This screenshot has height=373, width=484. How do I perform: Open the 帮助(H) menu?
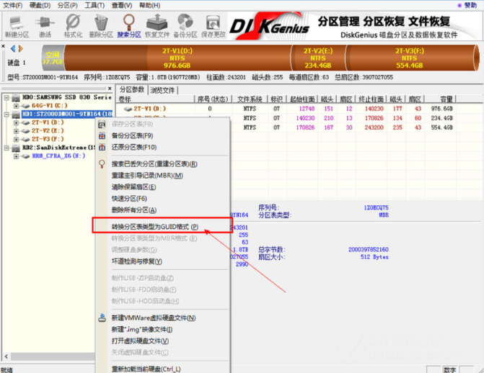[150, 5]
